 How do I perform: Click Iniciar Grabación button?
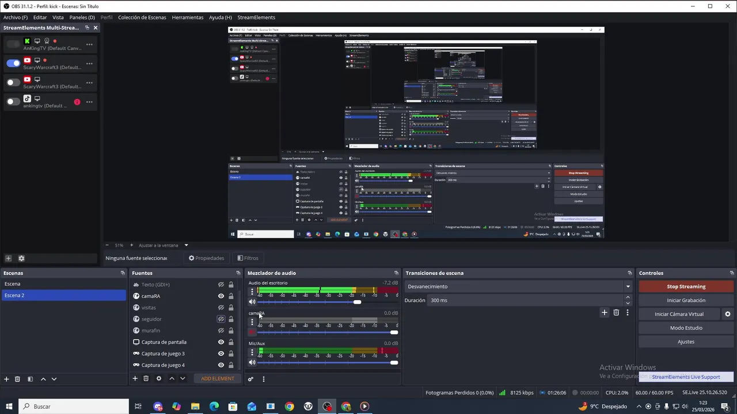[x=686, y=300]
